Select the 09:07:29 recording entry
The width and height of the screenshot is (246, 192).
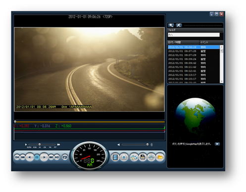(x=194, y=55)
